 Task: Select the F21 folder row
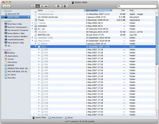93,112
